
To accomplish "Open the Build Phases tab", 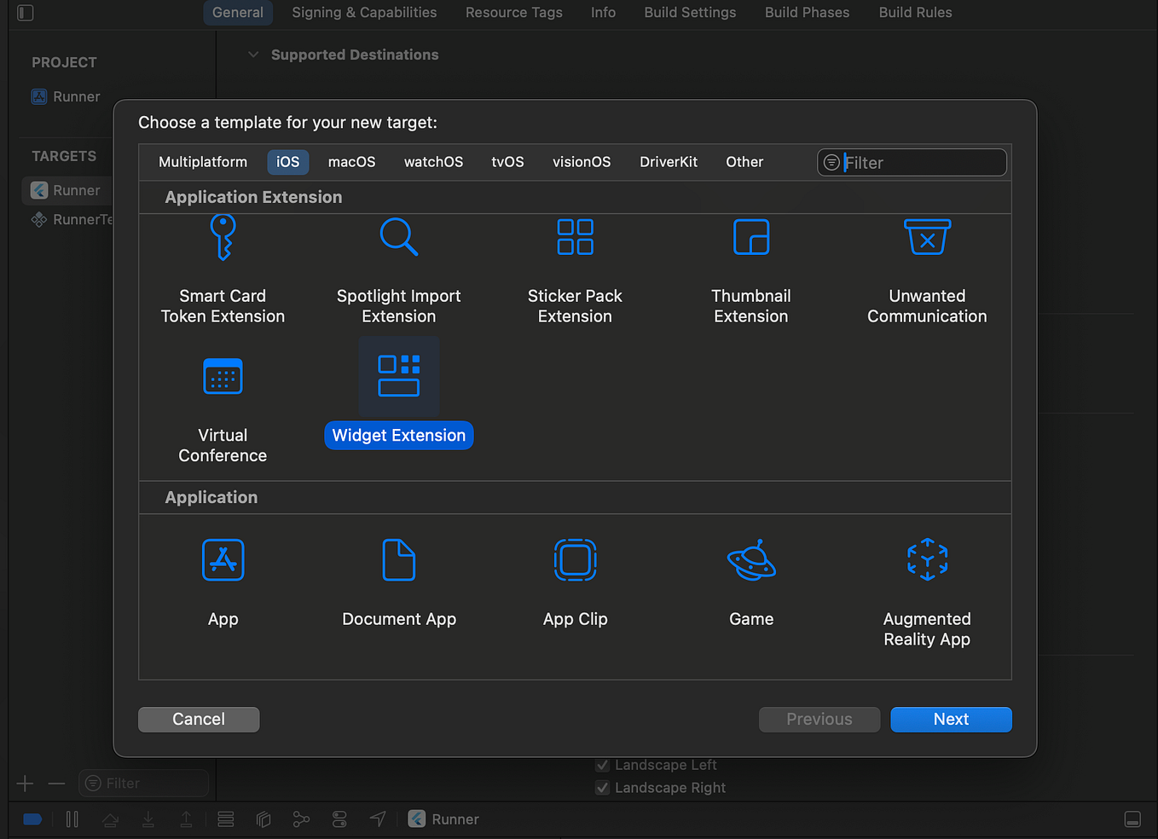I will point(807,12).
